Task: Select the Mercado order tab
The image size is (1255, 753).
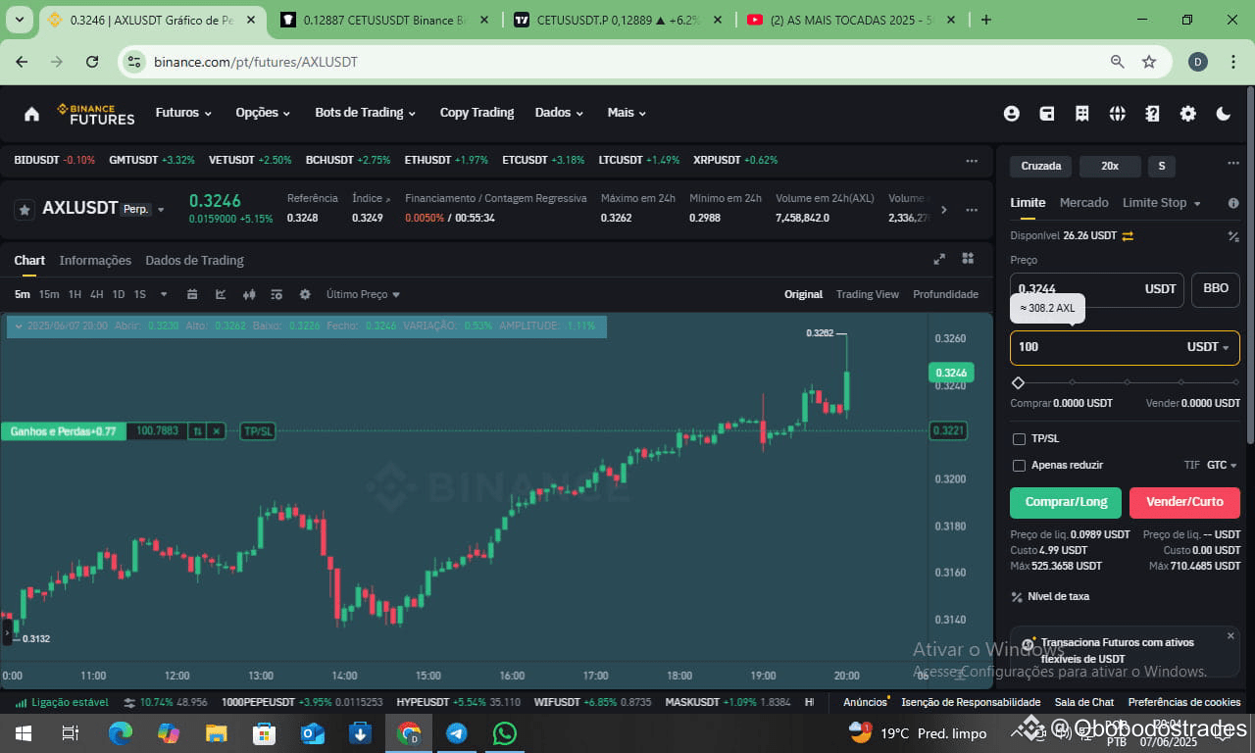Action: 1084,203
